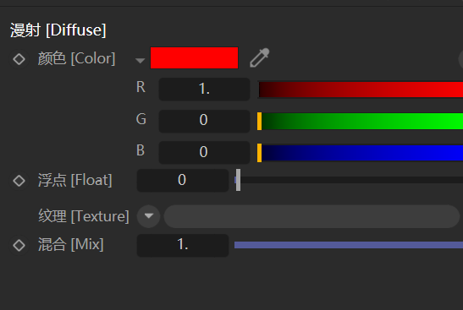Toggle the Float keyframe diamond
The image size is (463, 310).
19,181
